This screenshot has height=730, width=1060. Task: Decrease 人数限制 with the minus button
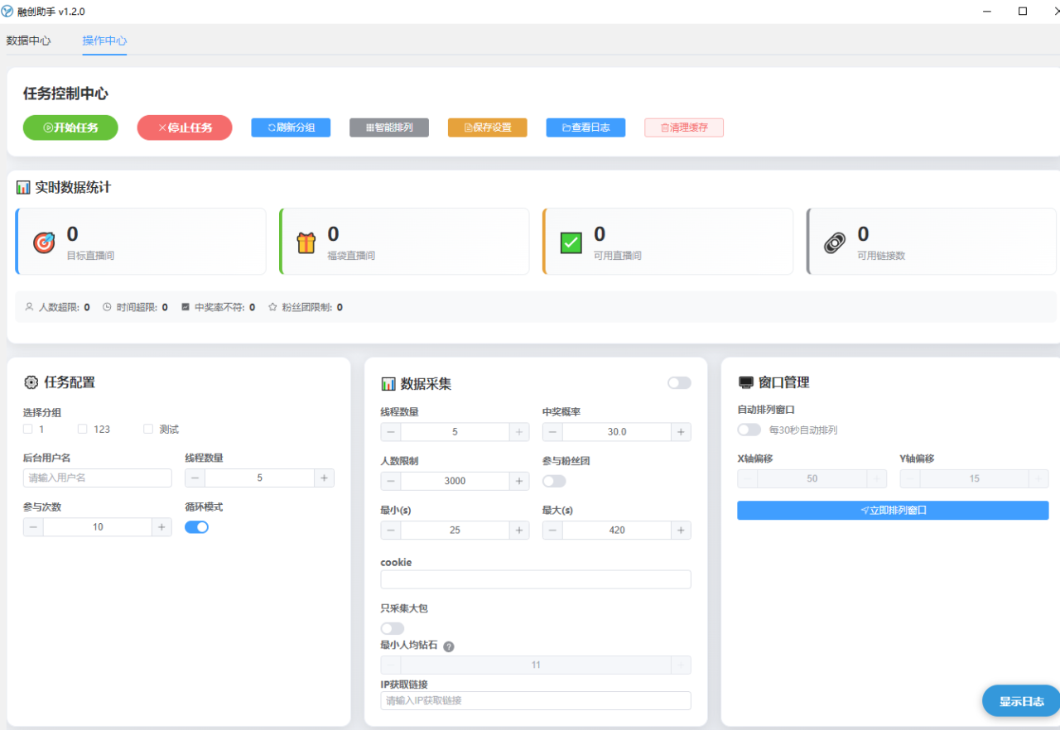391,481
